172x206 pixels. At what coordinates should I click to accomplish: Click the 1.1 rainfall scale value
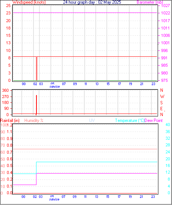coord(10,132)
